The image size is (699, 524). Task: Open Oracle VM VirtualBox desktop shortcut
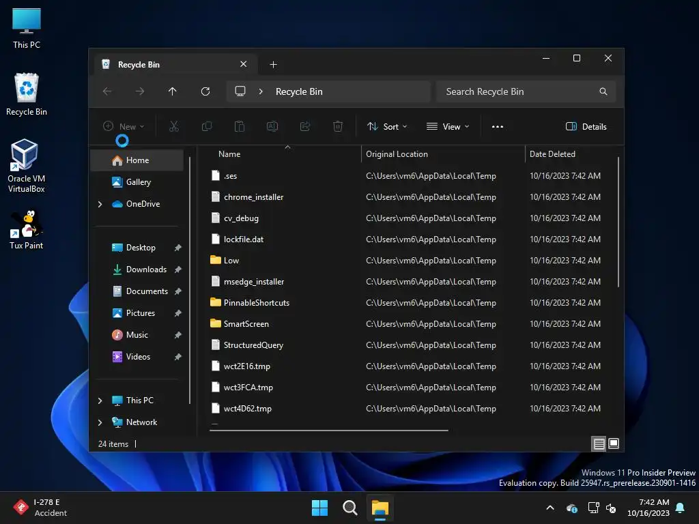27,166
